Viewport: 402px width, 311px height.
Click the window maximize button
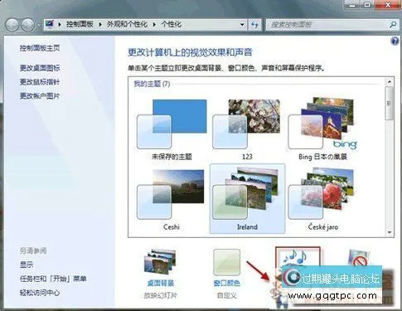tap(367, 5)
